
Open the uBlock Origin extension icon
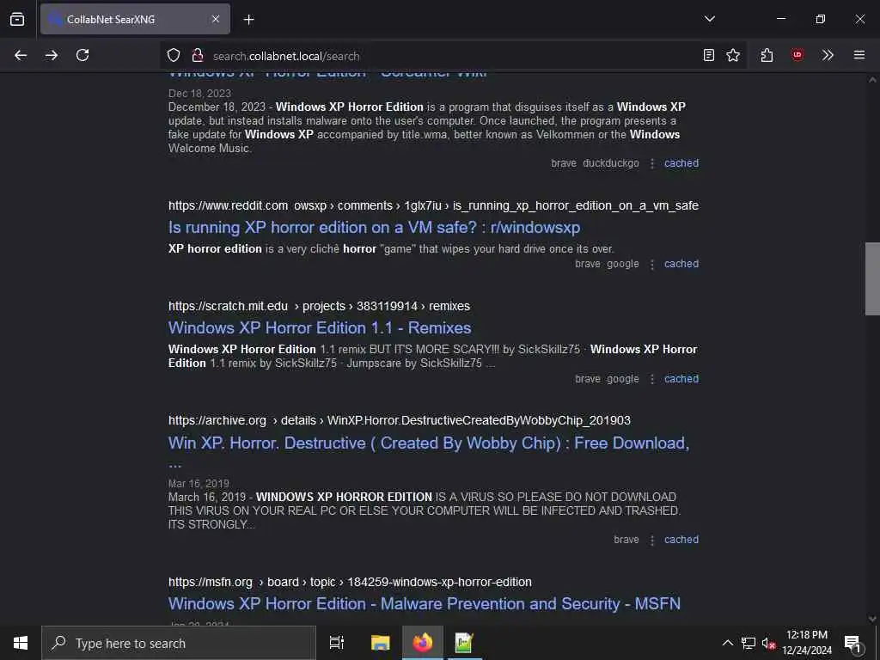coord(797,55)
